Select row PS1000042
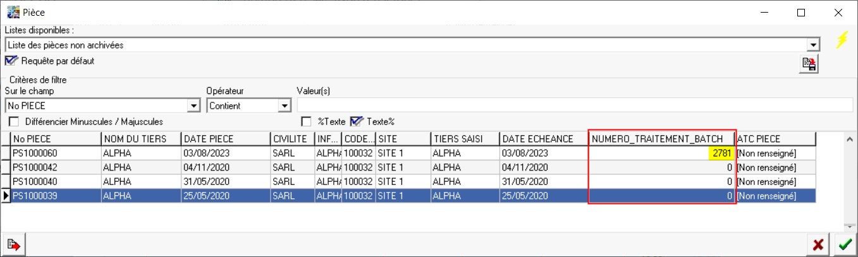Screen dimensions: 858x257 pyautogui.click(x=56, y=168)
